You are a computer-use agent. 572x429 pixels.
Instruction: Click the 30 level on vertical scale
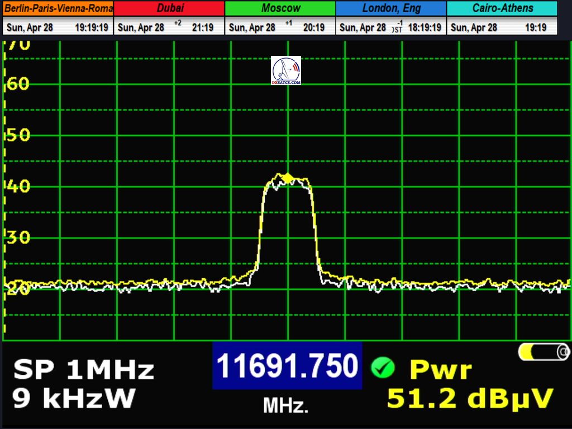(x=18, y=238)
